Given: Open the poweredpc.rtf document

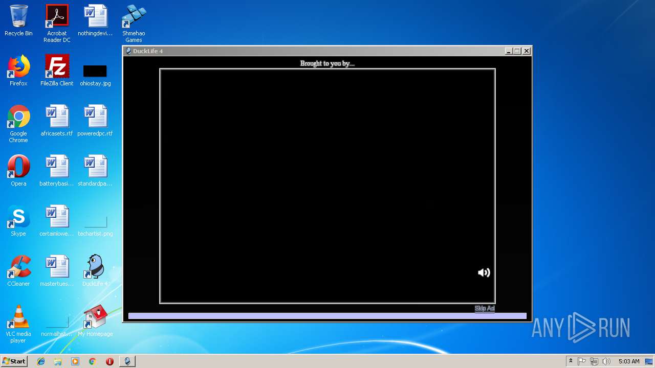Looking at the screenshot, I should coord(95,121).
